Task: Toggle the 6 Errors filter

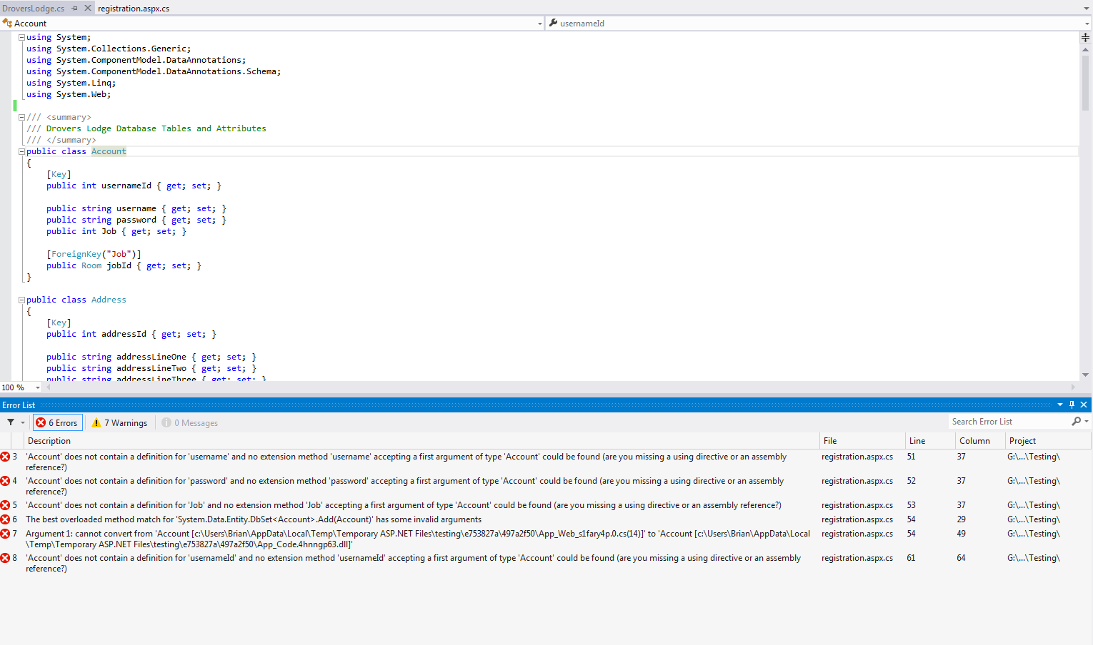Action: [x=57, y=422]
